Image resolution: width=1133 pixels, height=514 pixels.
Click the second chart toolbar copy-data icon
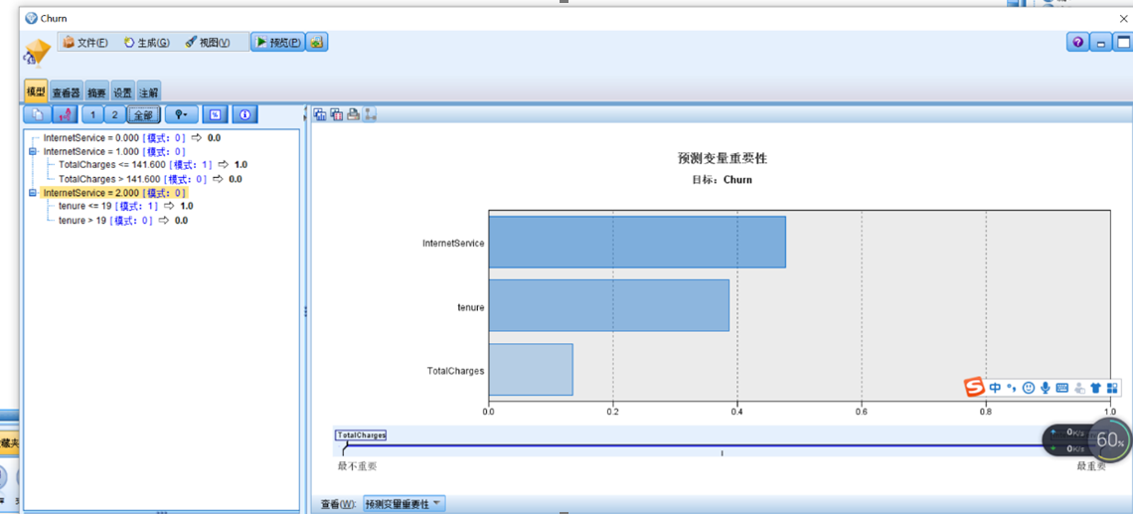click(336, 113)
